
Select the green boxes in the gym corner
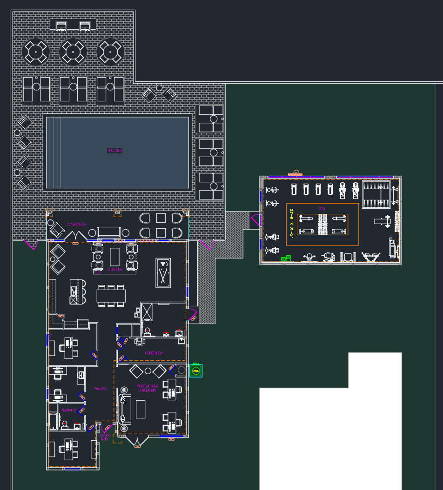pyautogui.click(x=286, y=258)
